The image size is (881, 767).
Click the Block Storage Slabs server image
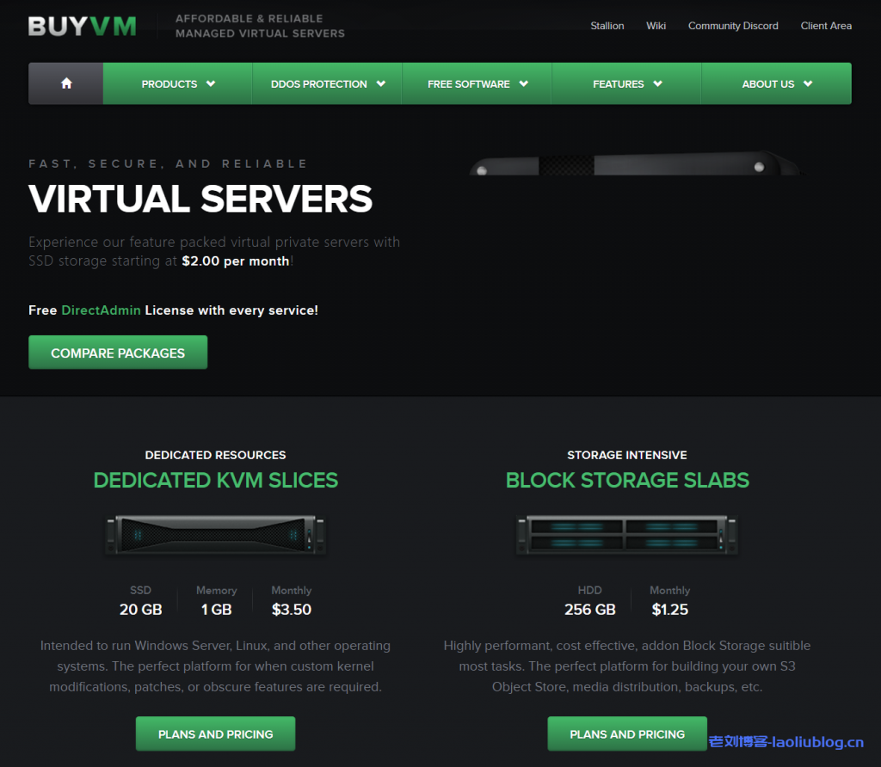point(627,534)
